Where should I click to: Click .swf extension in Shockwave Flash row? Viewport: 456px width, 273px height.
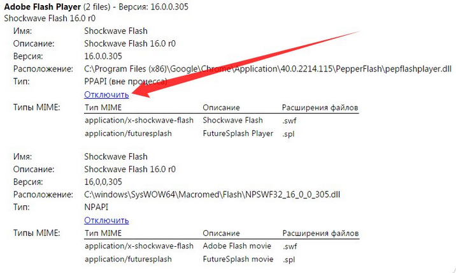tap(289, 121)
